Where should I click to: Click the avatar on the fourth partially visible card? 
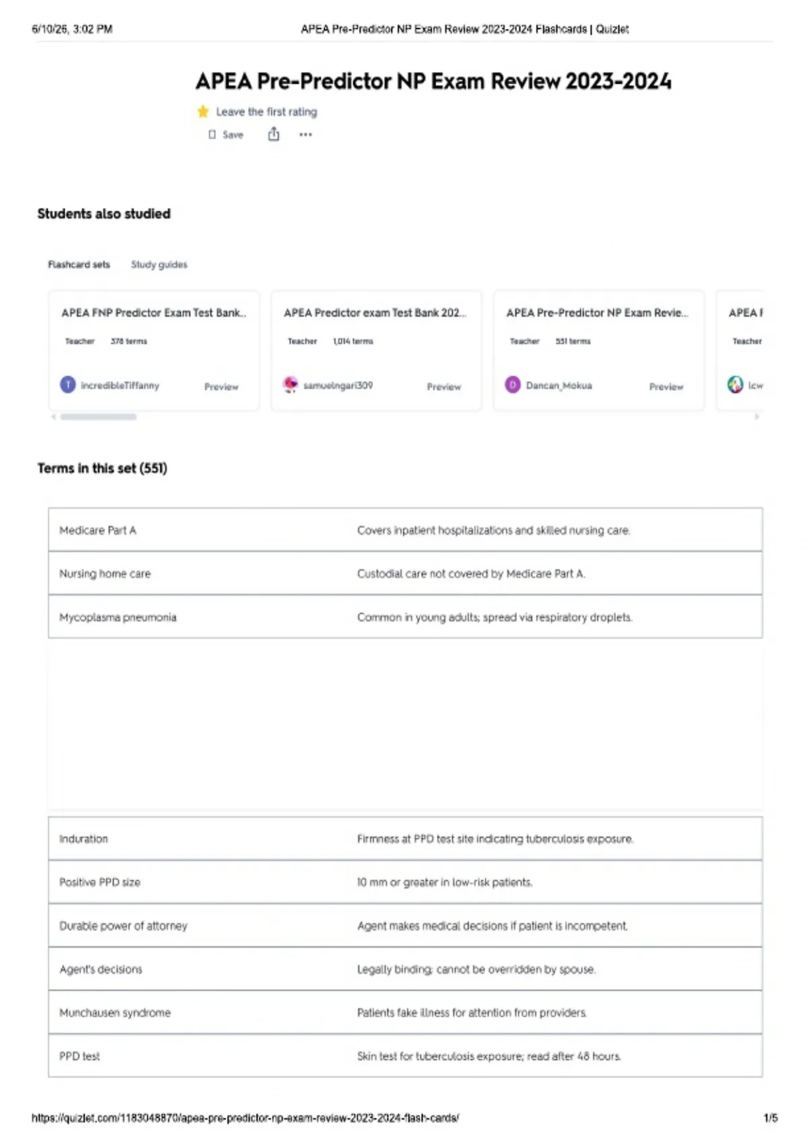tap(735, 385)
